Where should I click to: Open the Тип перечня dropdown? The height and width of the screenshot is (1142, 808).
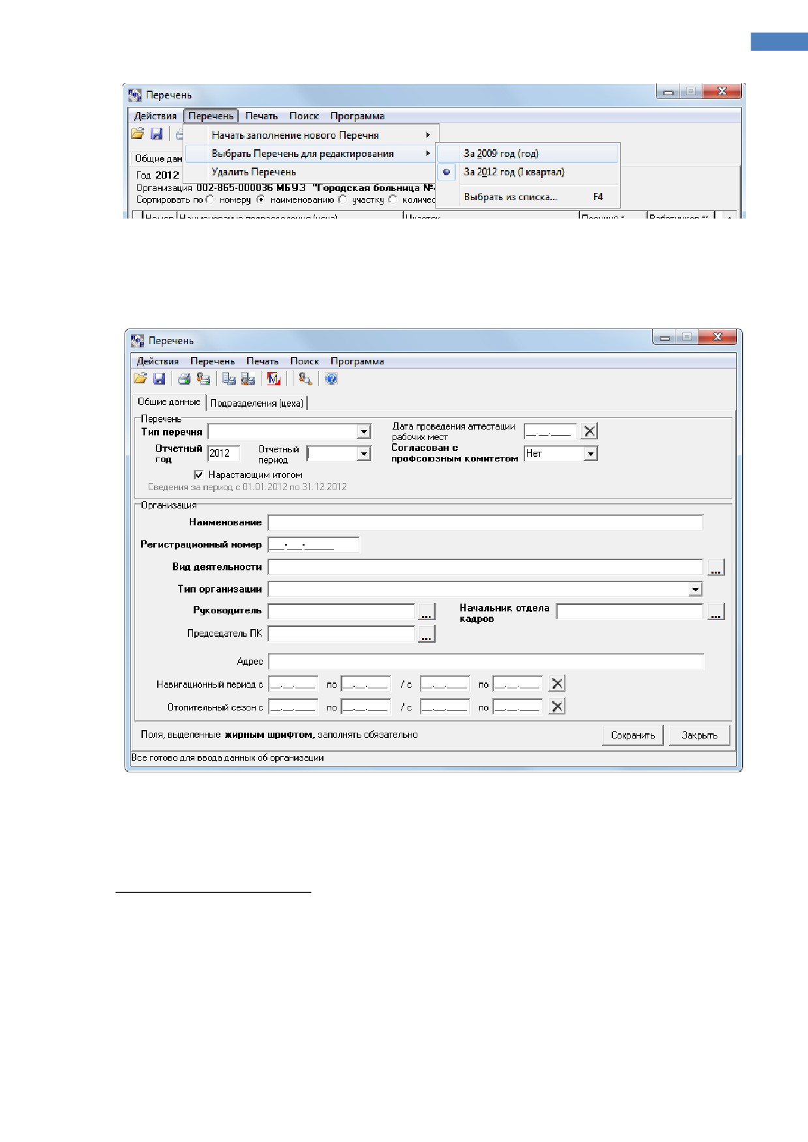364,432
